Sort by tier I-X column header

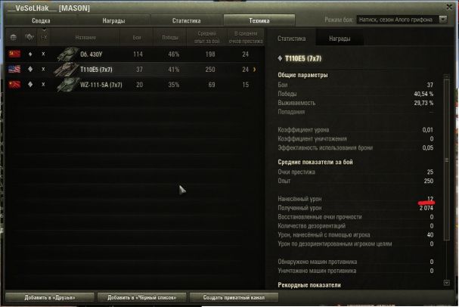tap(44, 37)
